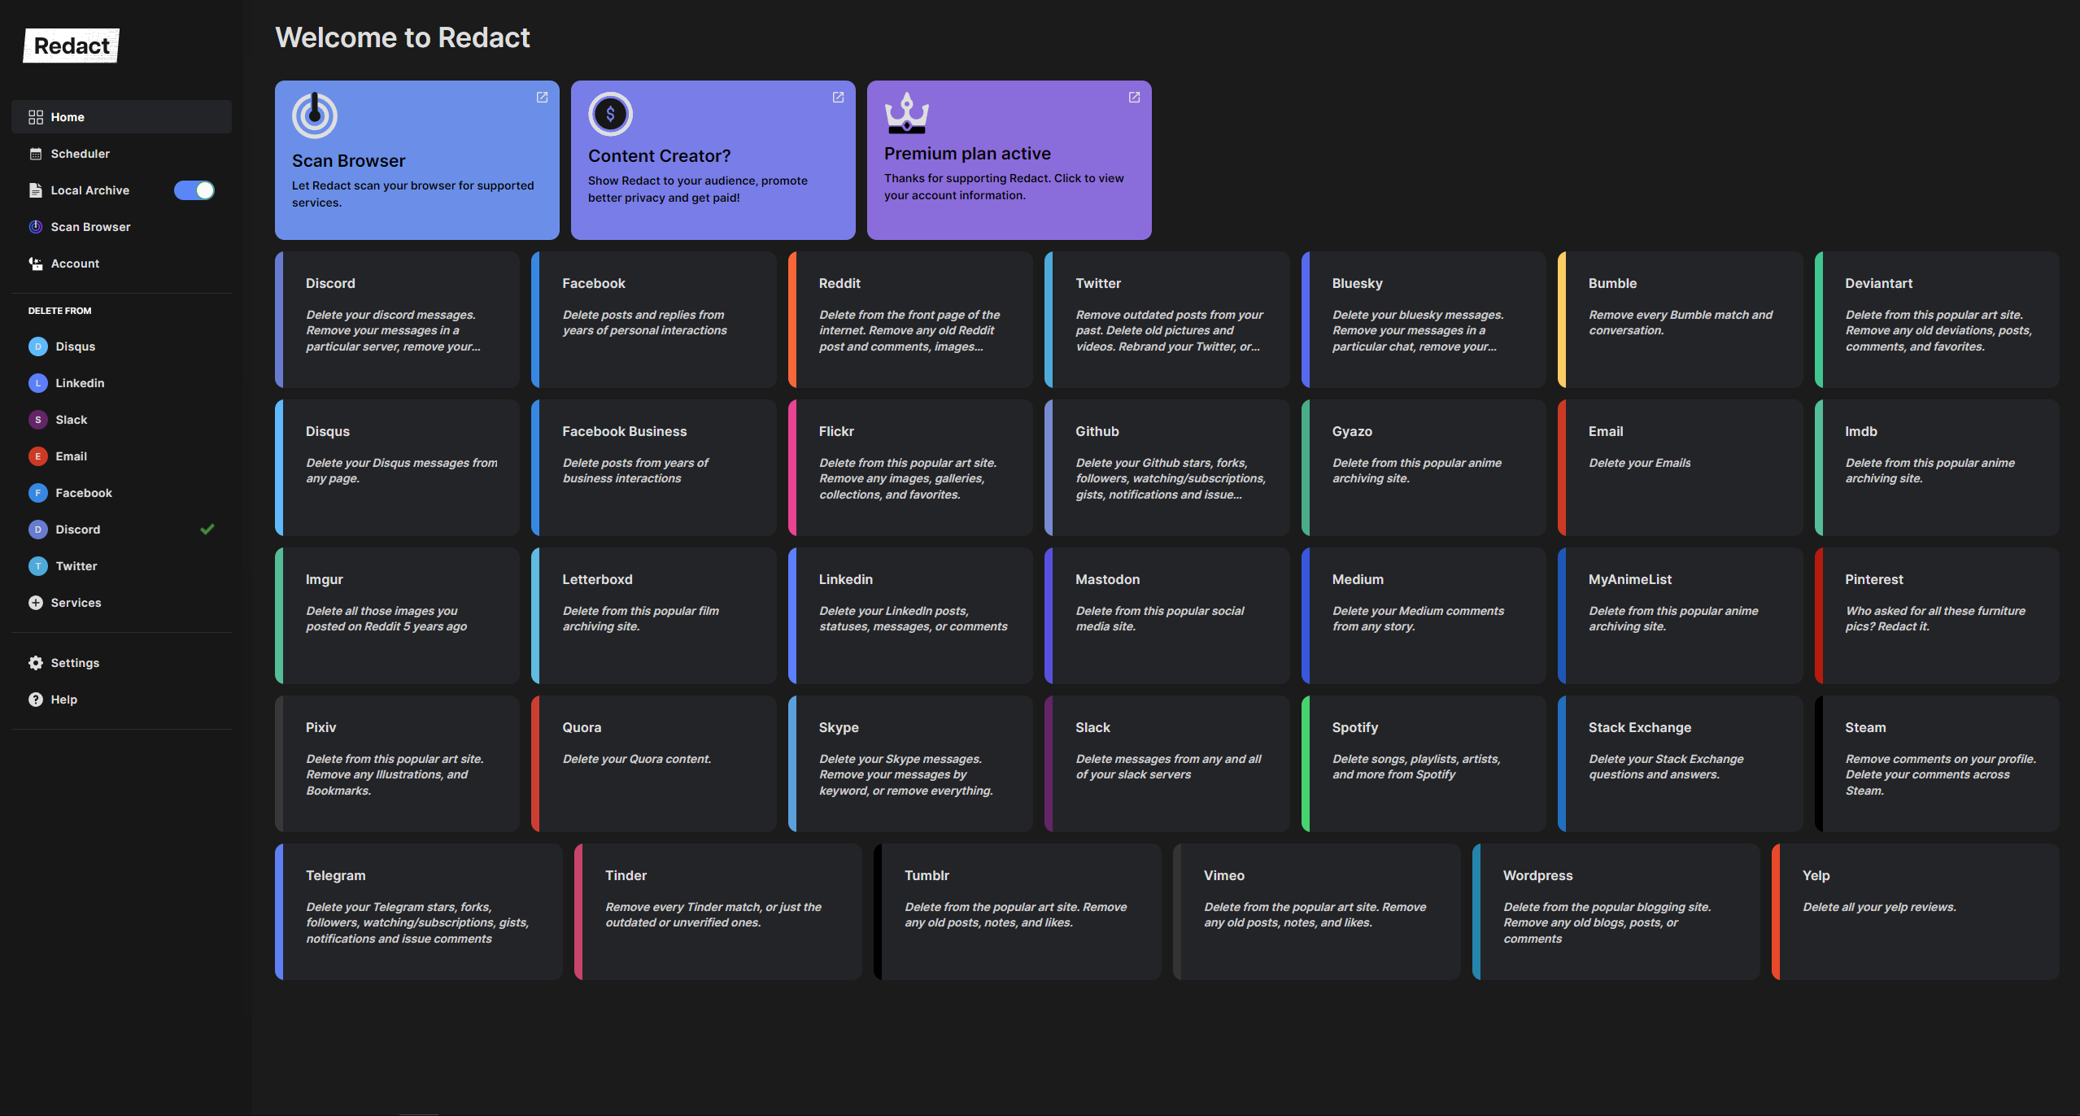Image resolution: width=2080 pixels, height=1116 pixels.
Task: Open the Telegram service card
Action: click(418, 911)
